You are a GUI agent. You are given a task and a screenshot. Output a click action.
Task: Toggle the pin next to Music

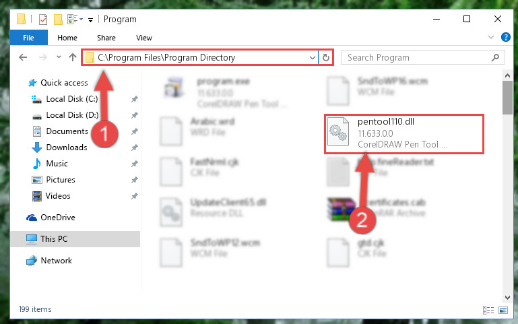[x=134, y=164]
